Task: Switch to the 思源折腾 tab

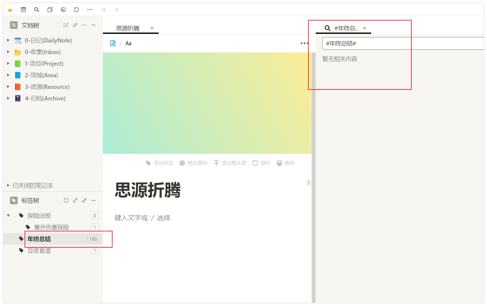Action: pyautogui.click(x=128, y=28)
